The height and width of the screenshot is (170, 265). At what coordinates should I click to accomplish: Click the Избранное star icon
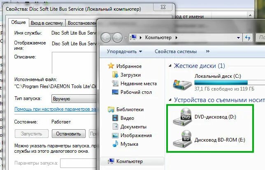tap(111, 66)
